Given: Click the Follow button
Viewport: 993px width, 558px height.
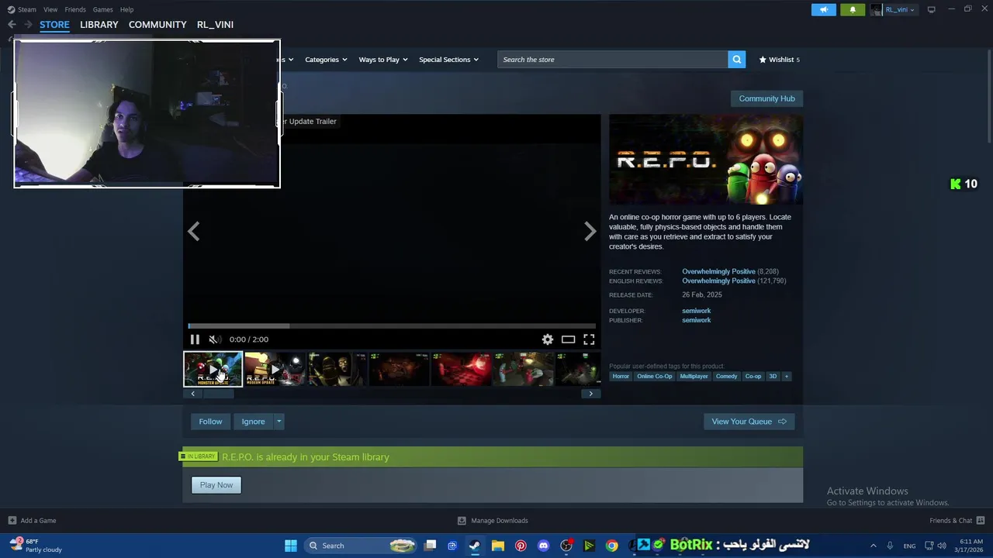Looking at the screenshot, I should (210, 422).
